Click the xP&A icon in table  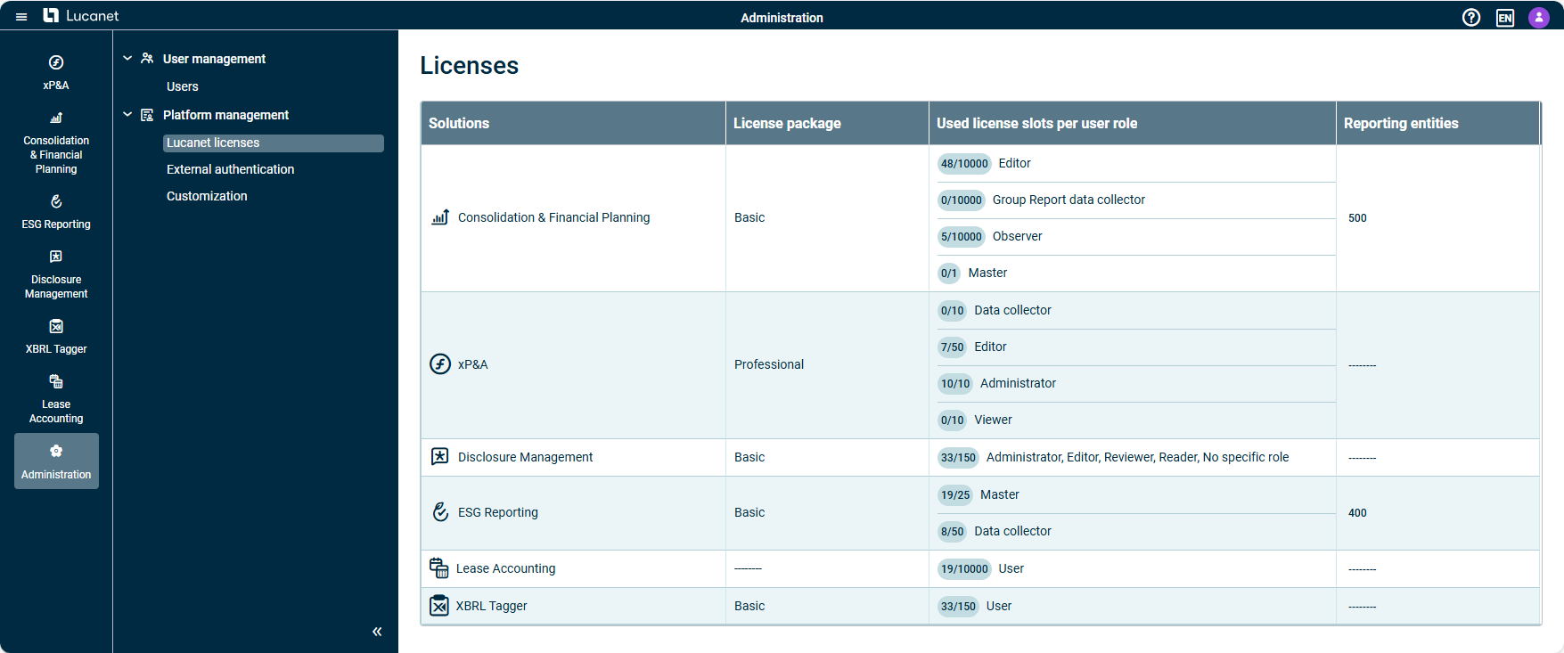(x=440, y=364)
